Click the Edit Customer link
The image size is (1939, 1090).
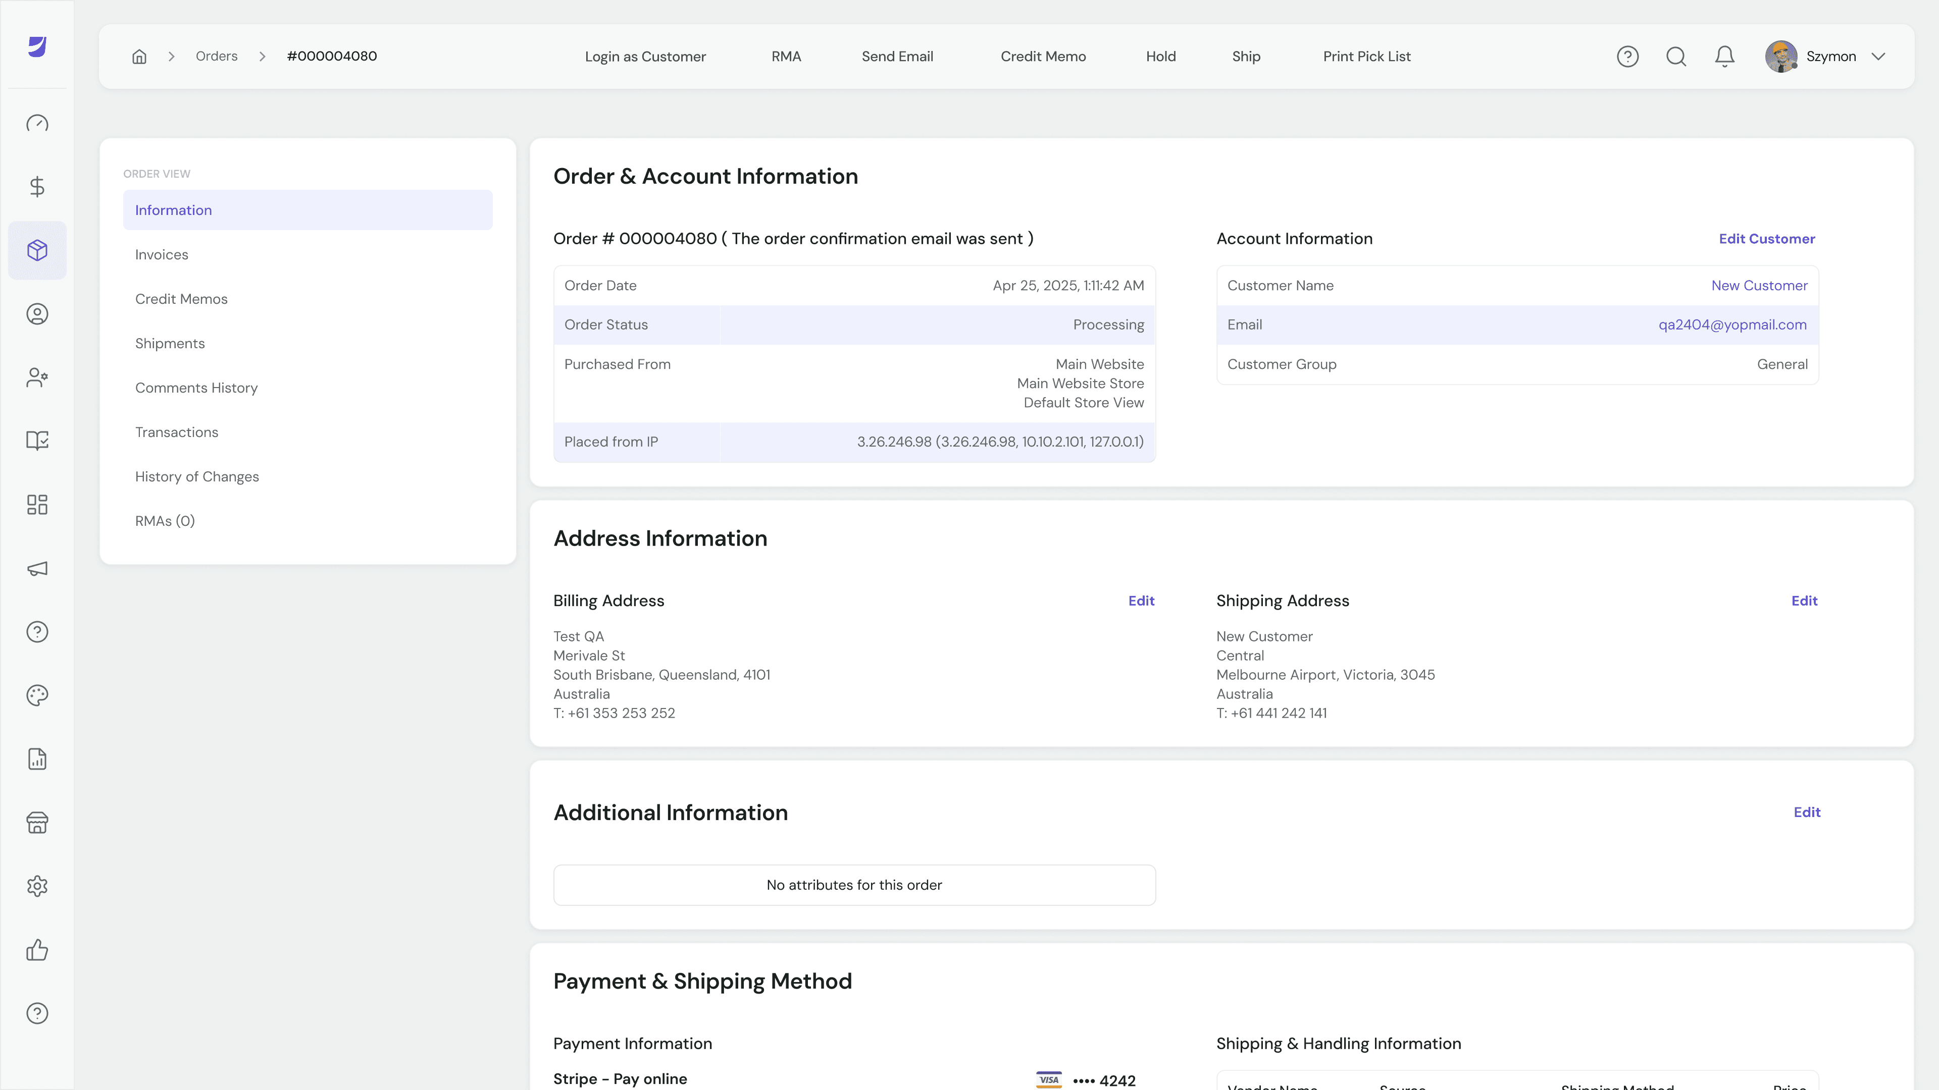(1767, 239)
